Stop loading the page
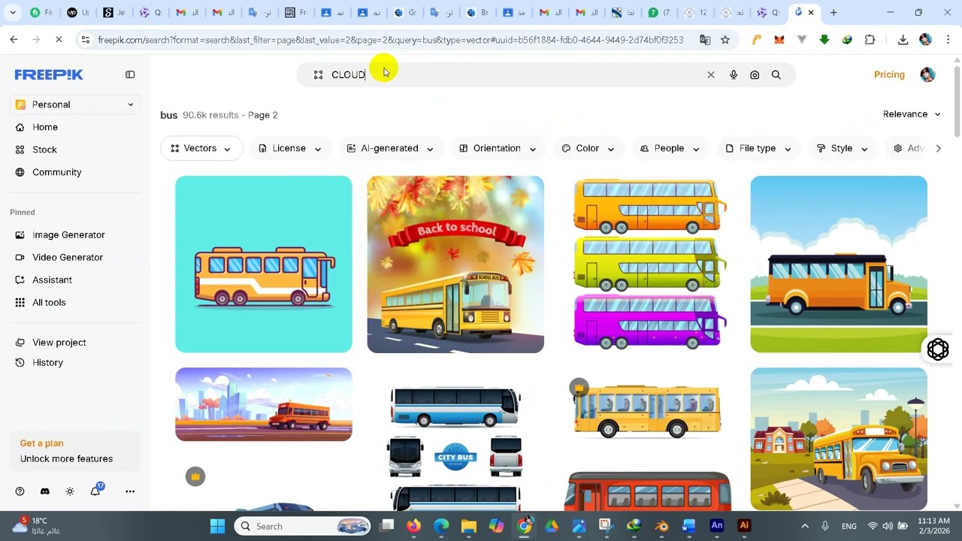Image resolution: width=962 pixels, height=541 pixels. pos(59,40)
